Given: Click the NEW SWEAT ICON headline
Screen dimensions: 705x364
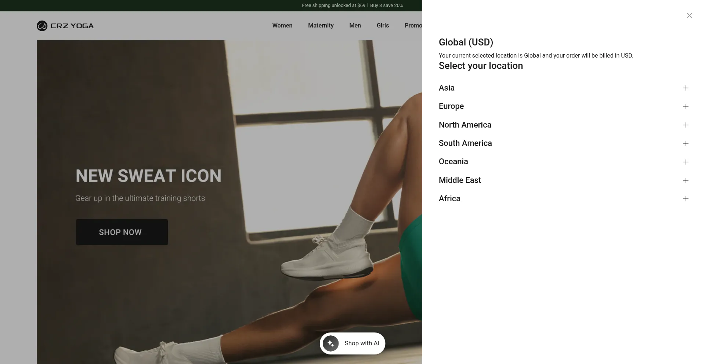Looking at the screenshot, I should [x=148, y=176].
